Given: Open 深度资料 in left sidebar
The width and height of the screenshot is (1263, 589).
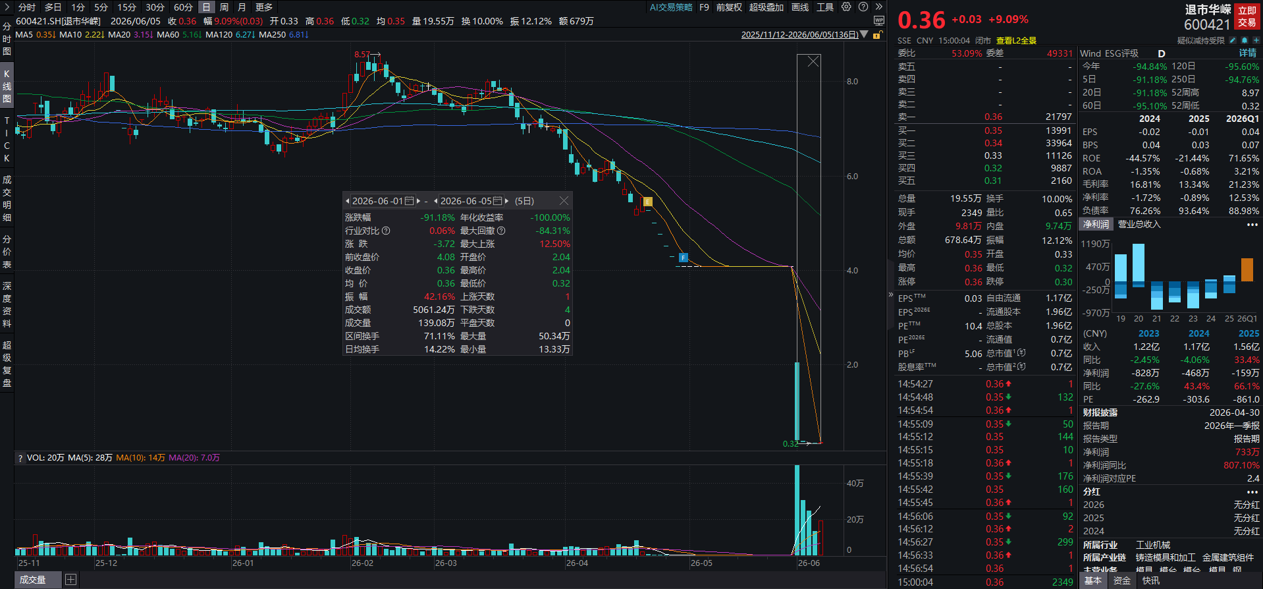Looking at the screenshot, I should pyautogui.click(x=7, y=304).
